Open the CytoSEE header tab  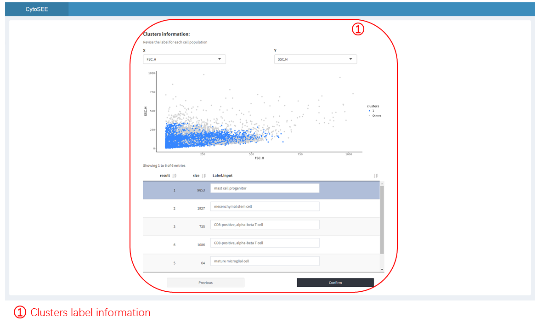click(37, 9)
